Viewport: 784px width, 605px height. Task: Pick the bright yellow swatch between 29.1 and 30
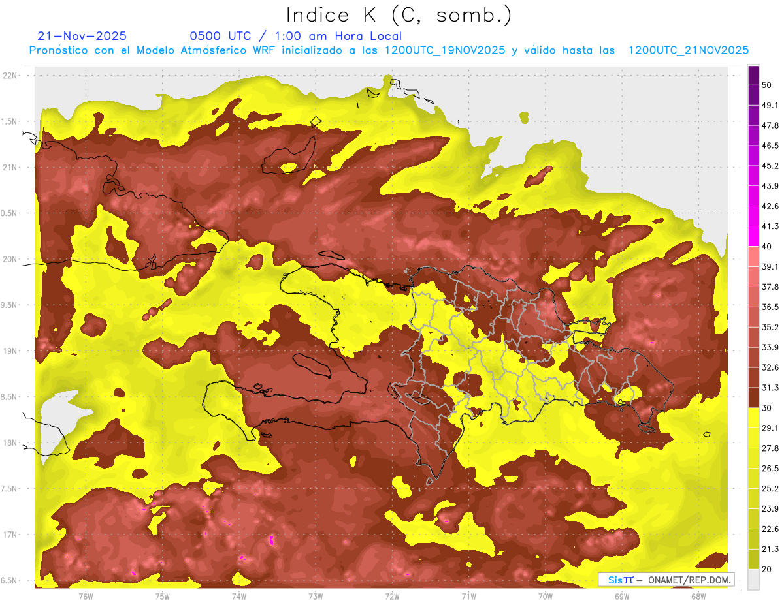point(754,418)
